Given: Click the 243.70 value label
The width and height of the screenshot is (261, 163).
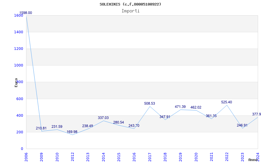Looking at the screenshot, I should pos(134,126).
